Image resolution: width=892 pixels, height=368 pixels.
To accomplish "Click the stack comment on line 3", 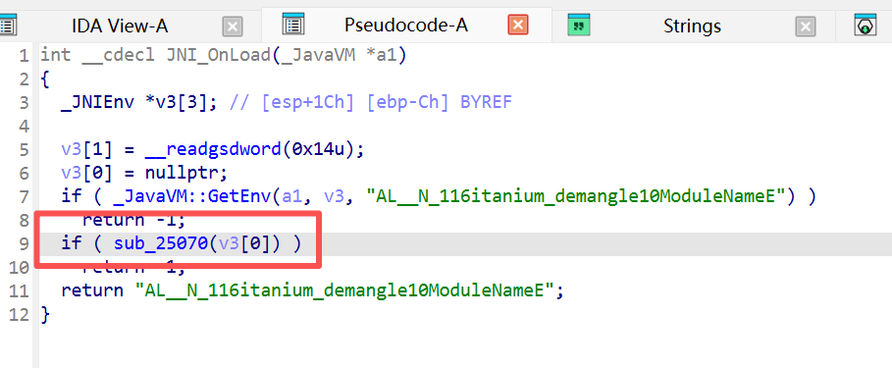I will click(372, 102).
